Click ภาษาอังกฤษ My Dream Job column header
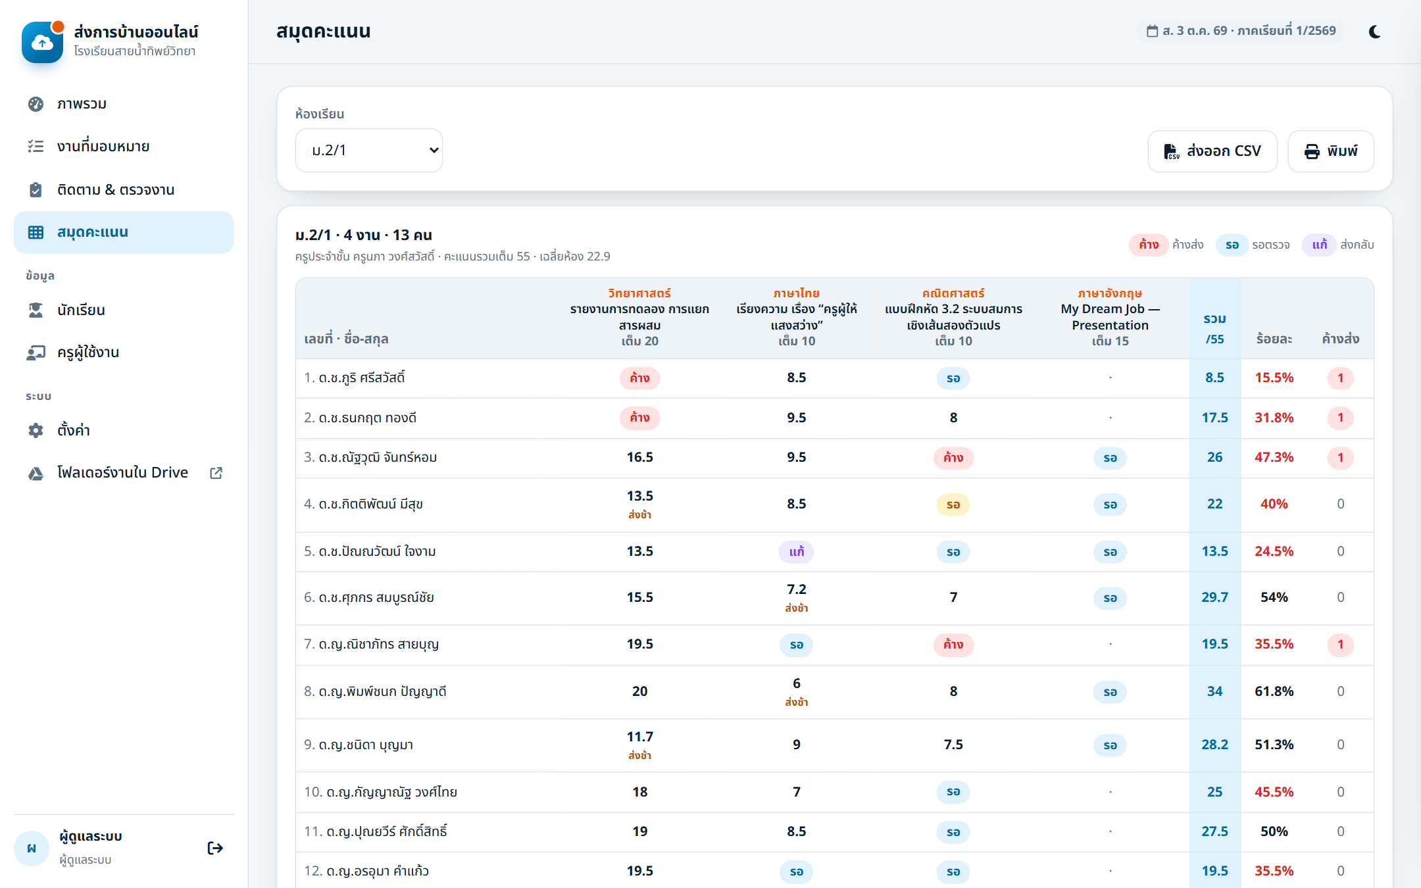The width and height of the screenshot is (1421, 888). click(x=1110, y=317)
